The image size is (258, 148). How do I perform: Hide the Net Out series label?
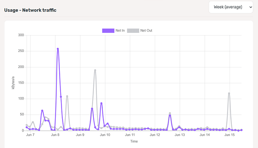[146, 31]
